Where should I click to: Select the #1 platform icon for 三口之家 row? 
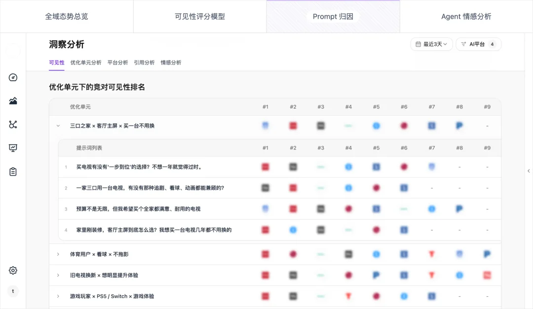266,125
